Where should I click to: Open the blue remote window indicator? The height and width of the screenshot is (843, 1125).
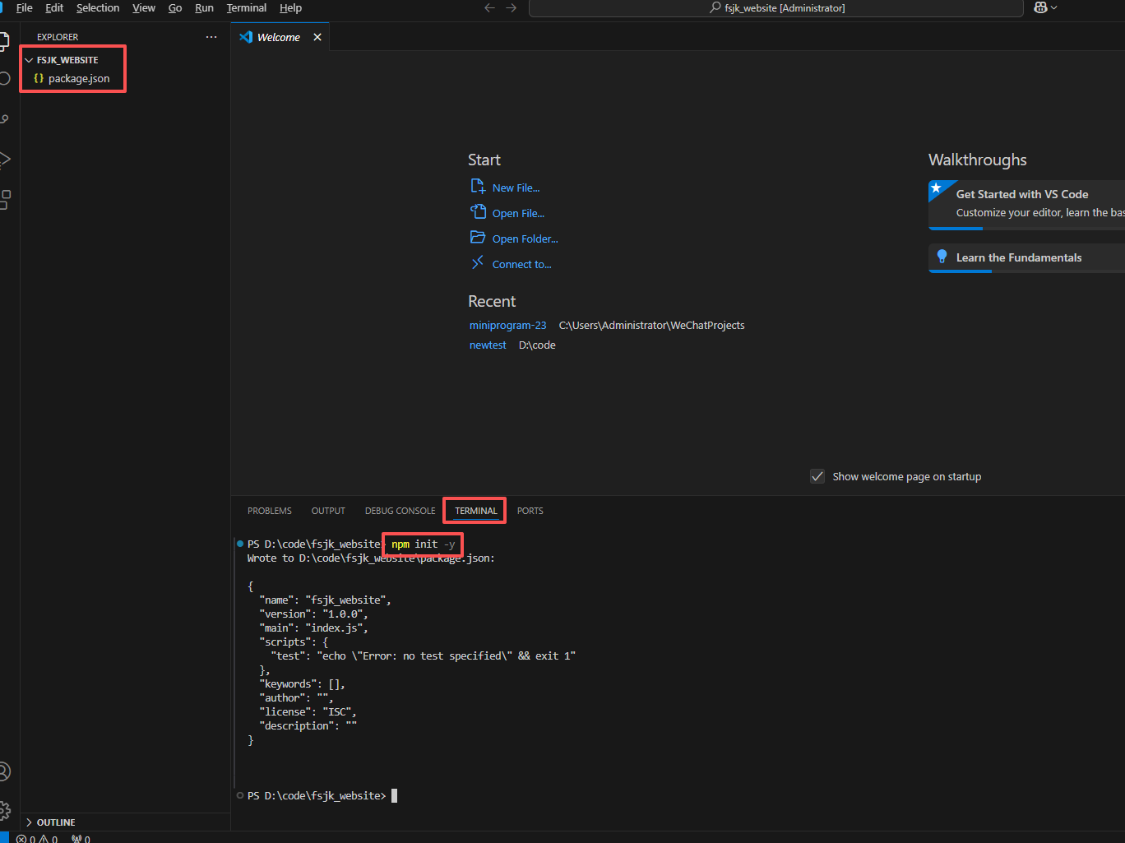coord(3,839)
